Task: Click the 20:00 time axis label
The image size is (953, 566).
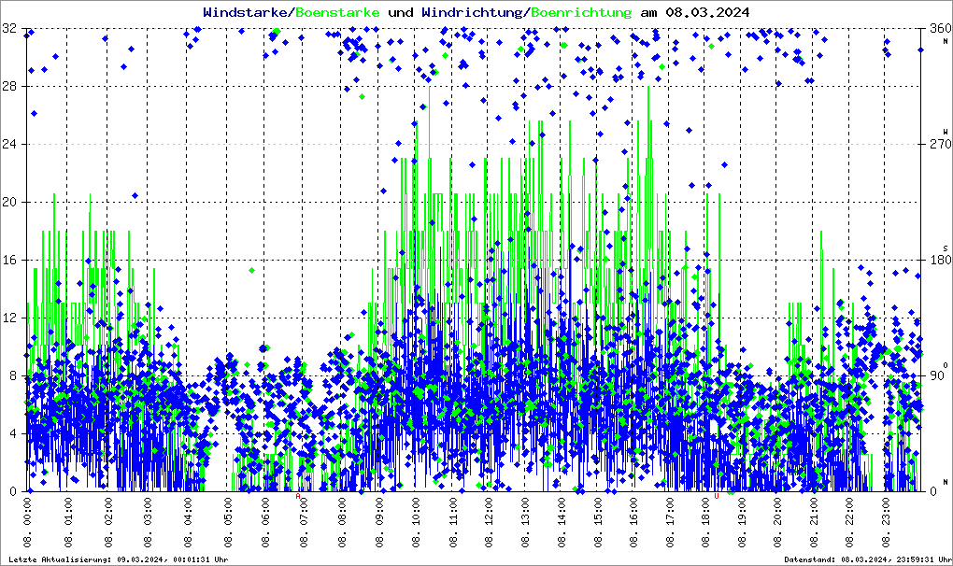Action: 777,522
